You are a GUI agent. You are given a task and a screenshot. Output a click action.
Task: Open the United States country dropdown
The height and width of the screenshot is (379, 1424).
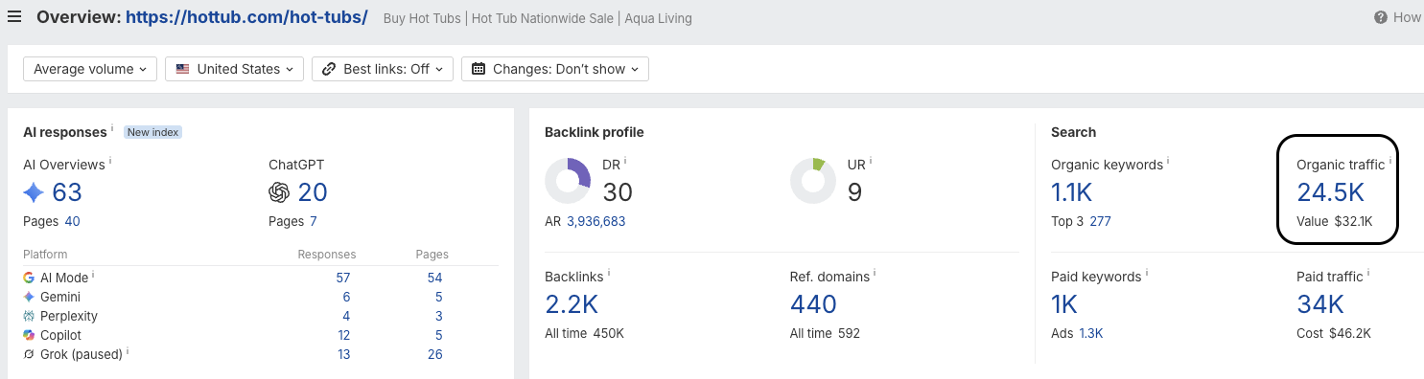(x=234, y=69)
